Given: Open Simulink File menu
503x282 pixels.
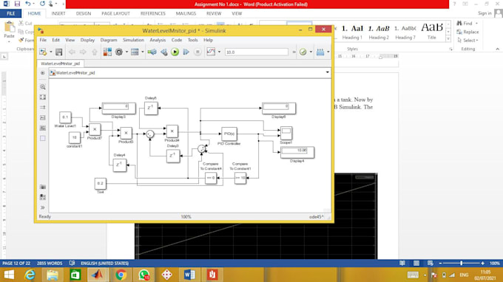Looking at the screenshot, I should click(43, 40).
